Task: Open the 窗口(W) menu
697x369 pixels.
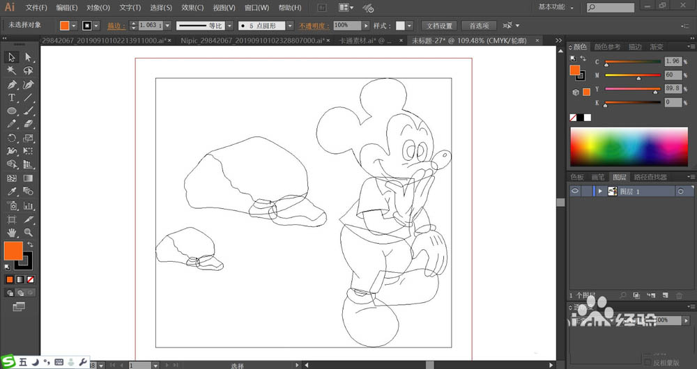Action: coord(257,8)
